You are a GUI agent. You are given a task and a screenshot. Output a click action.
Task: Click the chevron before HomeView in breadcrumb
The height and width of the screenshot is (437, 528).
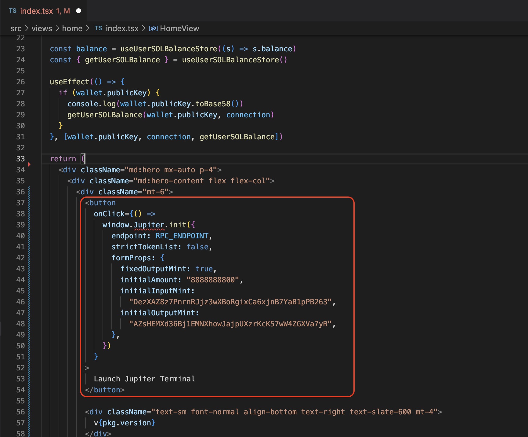tap(143, 28)
